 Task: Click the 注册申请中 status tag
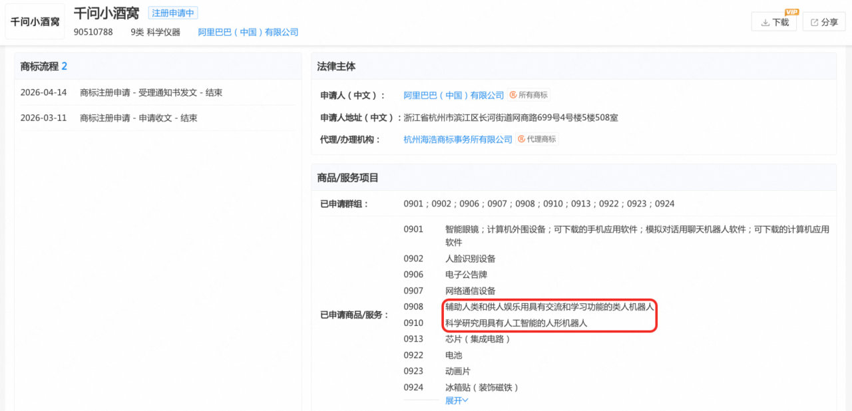[x=173, y=13]
